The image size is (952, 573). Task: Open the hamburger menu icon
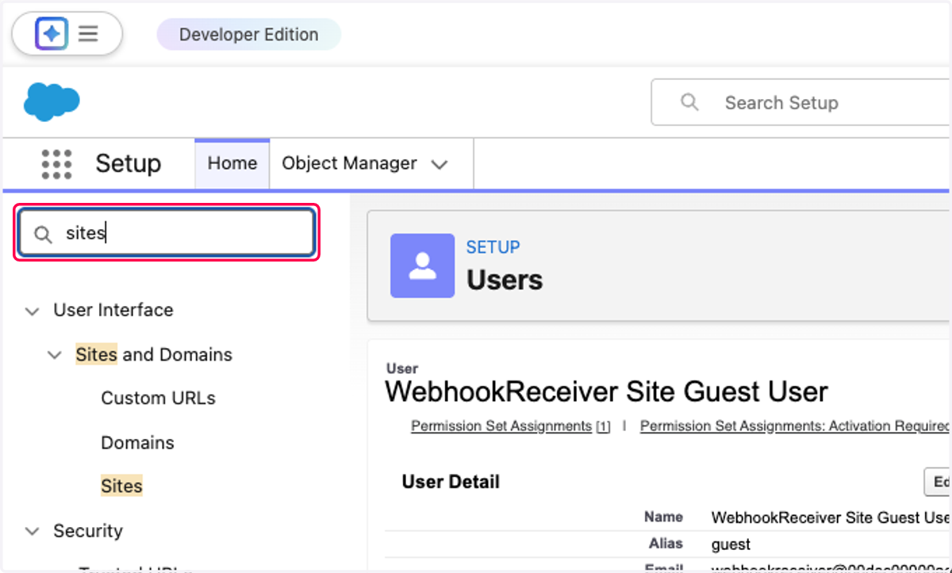[x=88, y=34]
